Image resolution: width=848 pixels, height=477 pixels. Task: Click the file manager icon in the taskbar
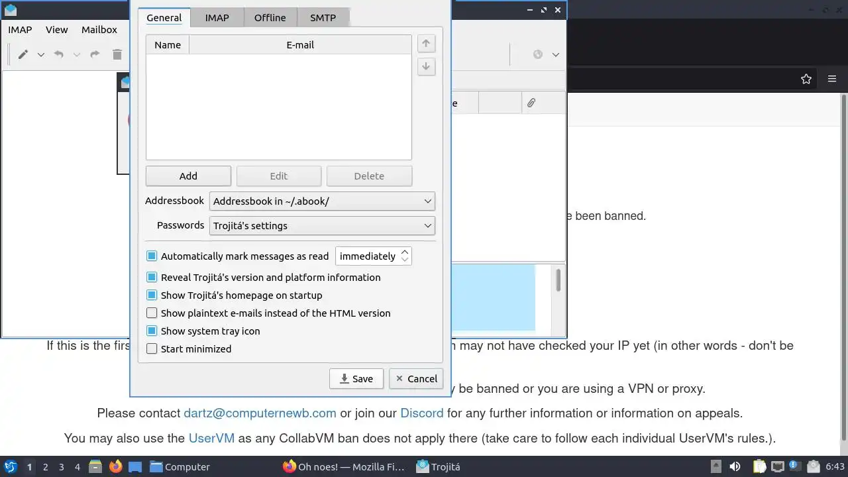tap(95, 466)
